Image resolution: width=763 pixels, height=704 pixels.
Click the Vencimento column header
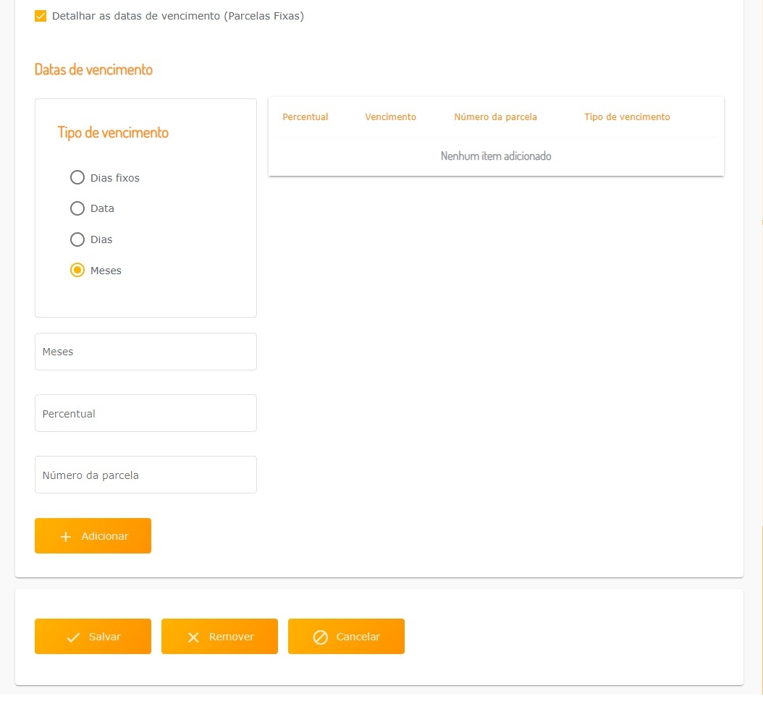click(x=391, y=117)
